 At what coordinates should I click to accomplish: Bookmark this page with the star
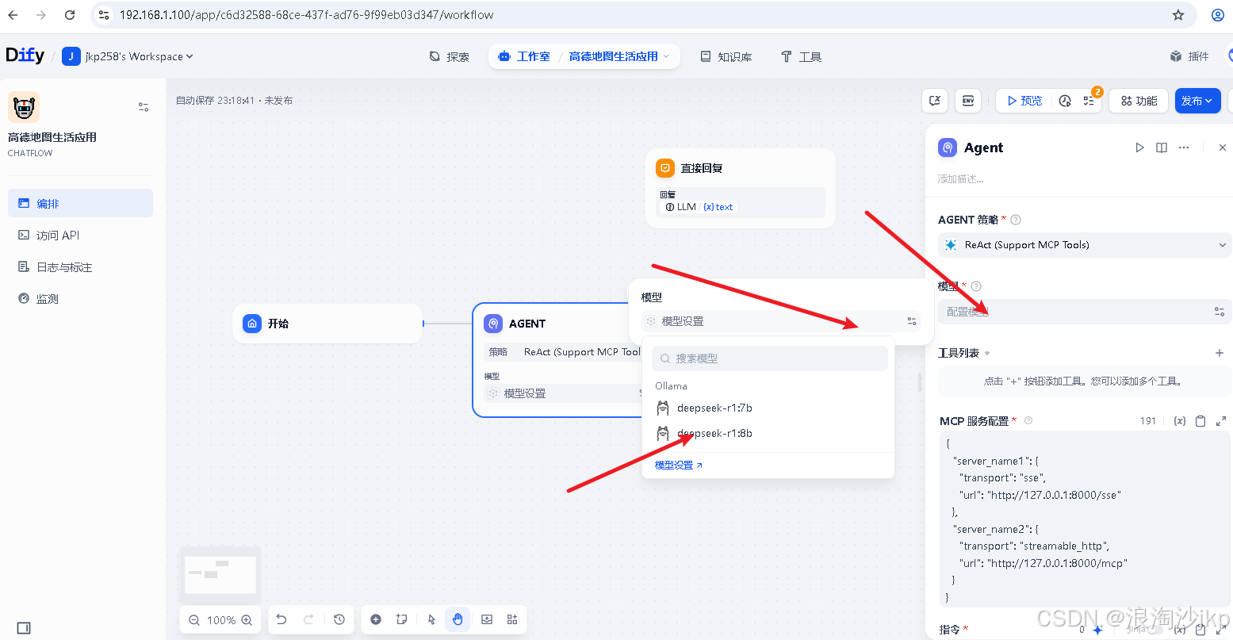(x=1178, y=15)
